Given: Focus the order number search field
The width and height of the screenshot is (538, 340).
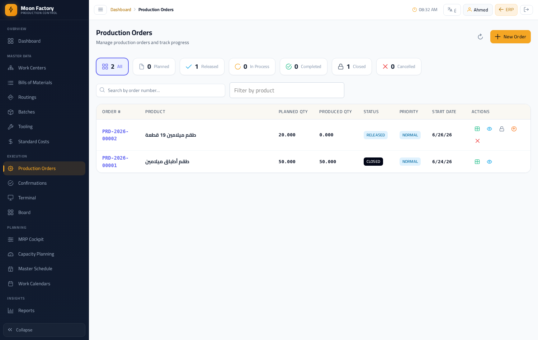Looking at the screenshot, I should (x=161, y=91).
